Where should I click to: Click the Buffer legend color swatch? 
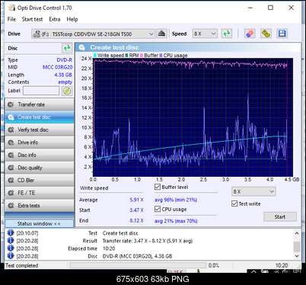142,55
